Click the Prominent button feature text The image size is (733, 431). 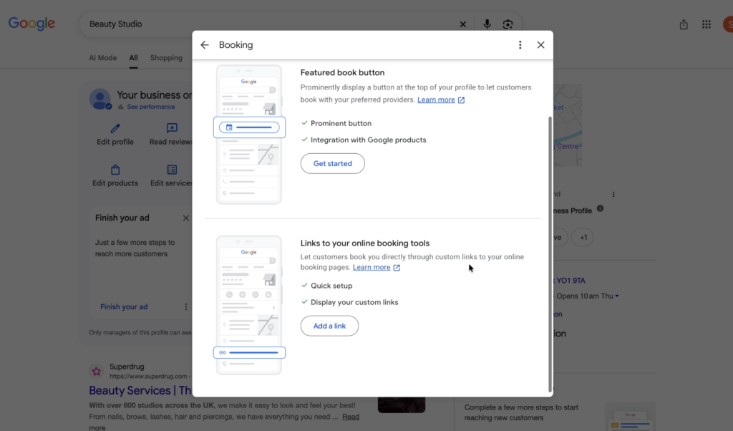341,123
